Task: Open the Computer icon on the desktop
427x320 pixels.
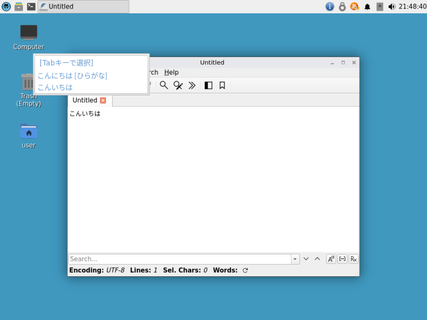Action: [28, 32]
